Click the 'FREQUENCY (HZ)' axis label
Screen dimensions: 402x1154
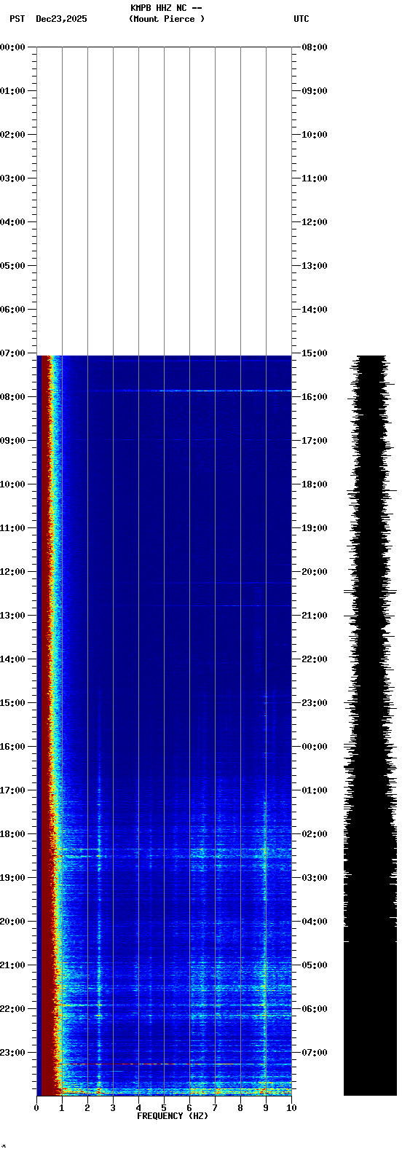pyautogui.click(x=173, y=1116)
